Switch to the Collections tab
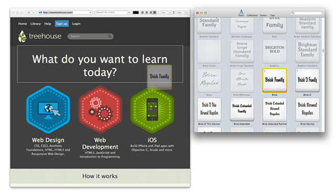 tap(252, 15)
